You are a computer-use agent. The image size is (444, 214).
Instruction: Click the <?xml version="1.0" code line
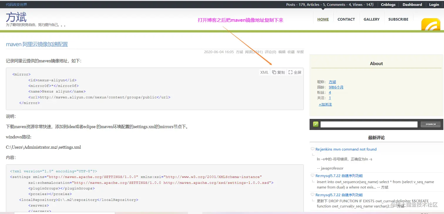[53, 171]
